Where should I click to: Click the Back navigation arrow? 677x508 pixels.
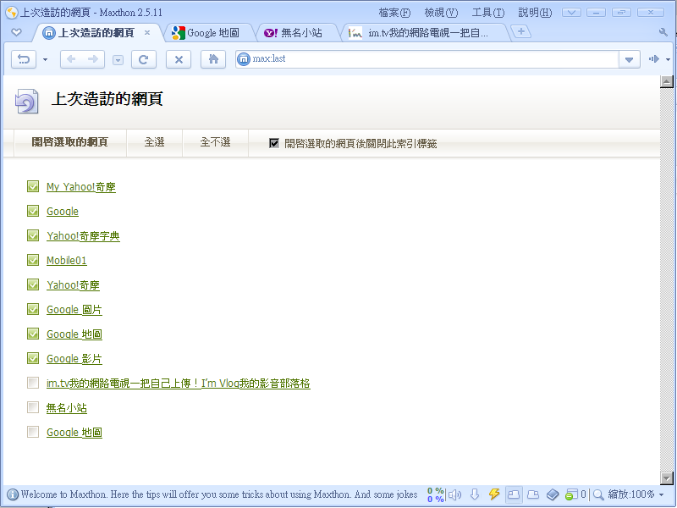click(x=71, y=58)
